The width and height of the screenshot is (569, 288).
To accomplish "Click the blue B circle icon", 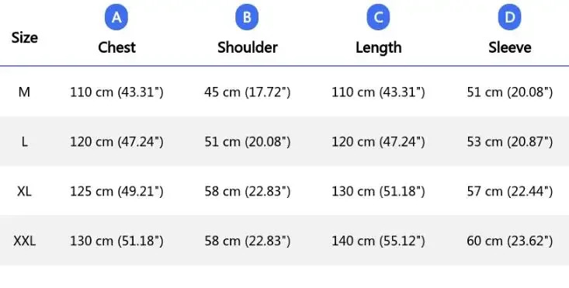I will tap(247, 17).
